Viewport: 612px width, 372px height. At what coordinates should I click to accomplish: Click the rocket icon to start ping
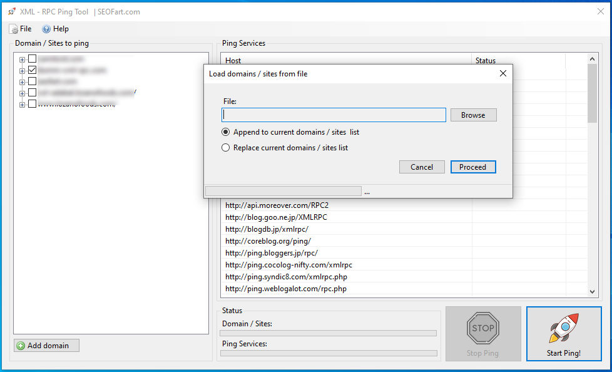pyautogui.click(x=563, y=328)
